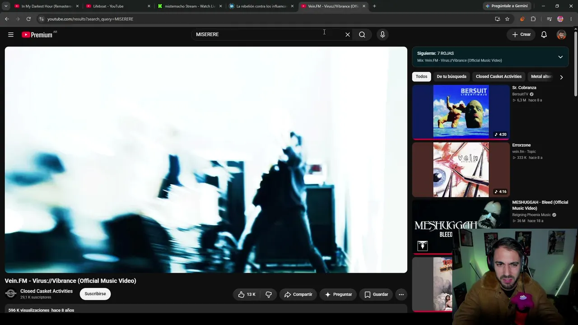Select the Todos filter chip
The height and width of the screenshot is (325, 578).
421,77
